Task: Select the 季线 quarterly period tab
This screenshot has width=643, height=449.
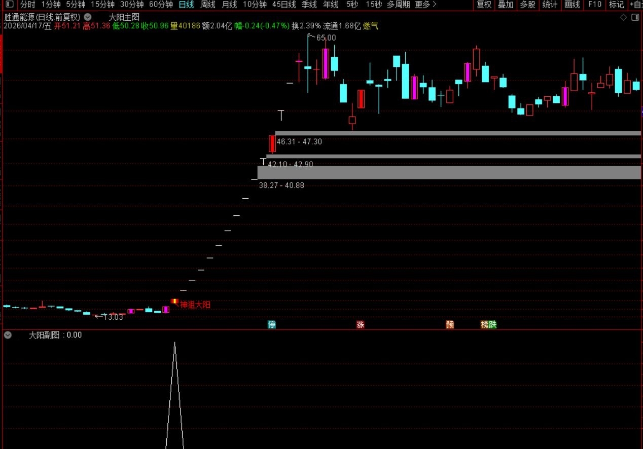Action: coord(309,5)
